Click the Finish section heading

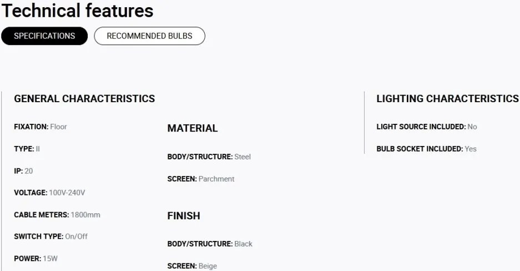[184, 216]
